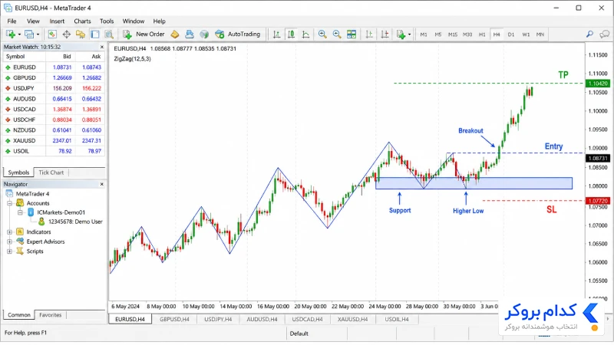Switch chart to line chart type
614x345 pixels.
click(305, 34)
